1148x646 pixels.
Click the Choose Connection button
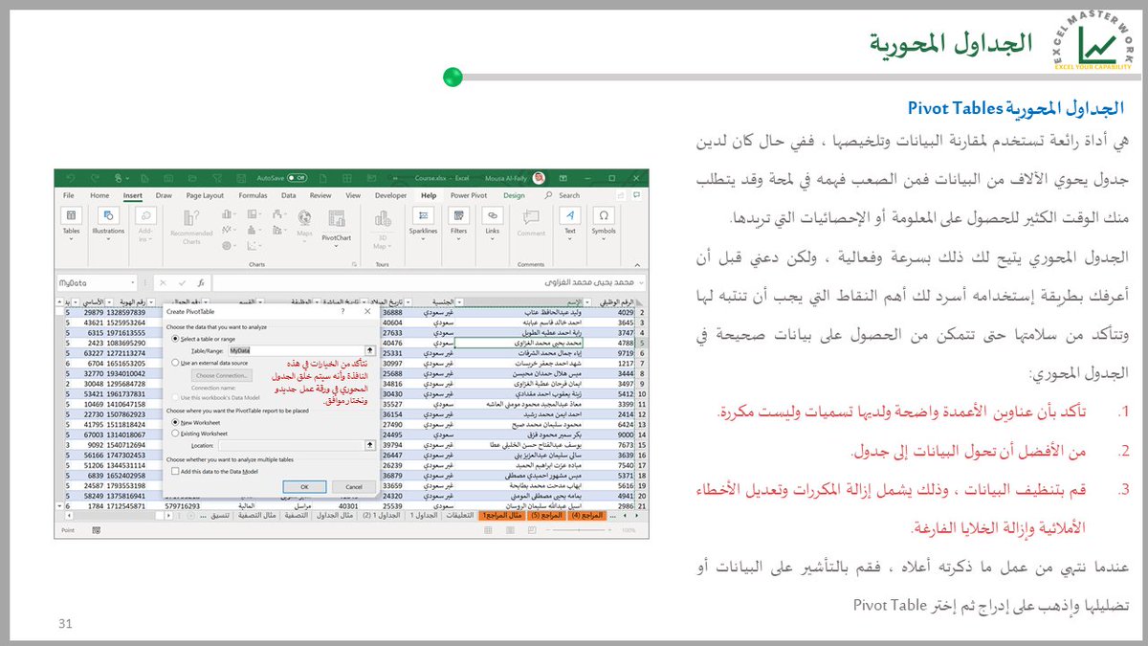pyautogui.click(x=222, y=375)
